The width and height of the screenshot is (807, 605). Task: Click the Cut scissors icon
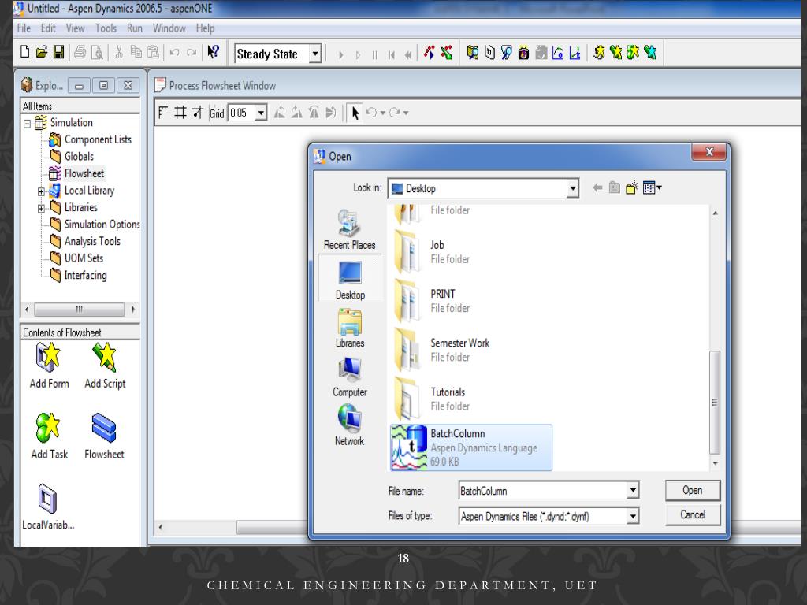tap(119, 52)
